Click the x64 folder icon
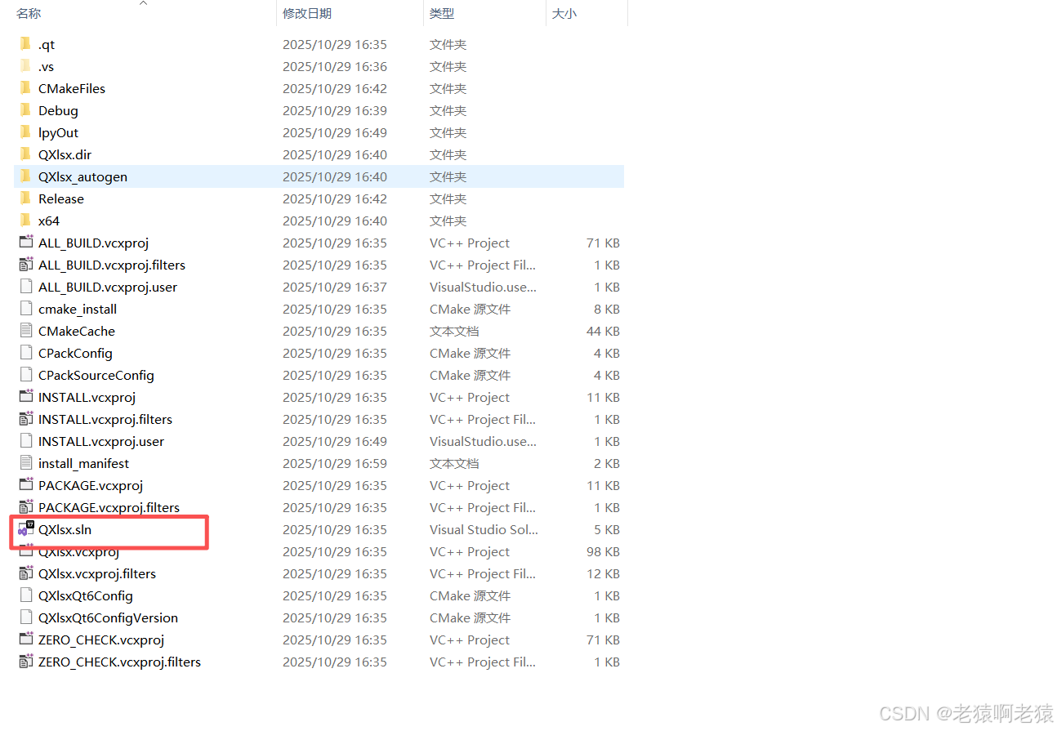The image size is (1057, 731). (25, 221)
